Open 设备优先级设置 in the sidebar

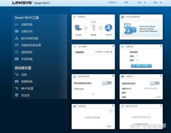(31, 45)
